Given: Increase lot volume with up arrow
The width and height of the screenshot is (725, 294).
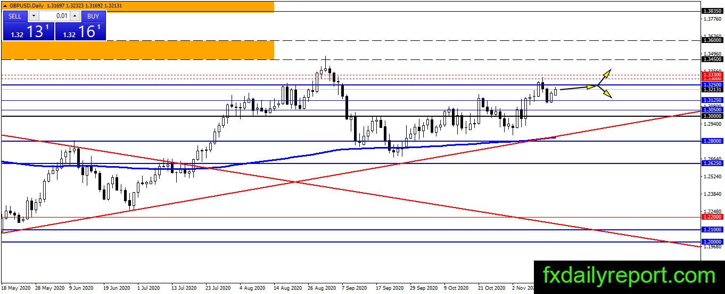Looking at the screenshot, I should pyautogui.click(x=75, y=16).
